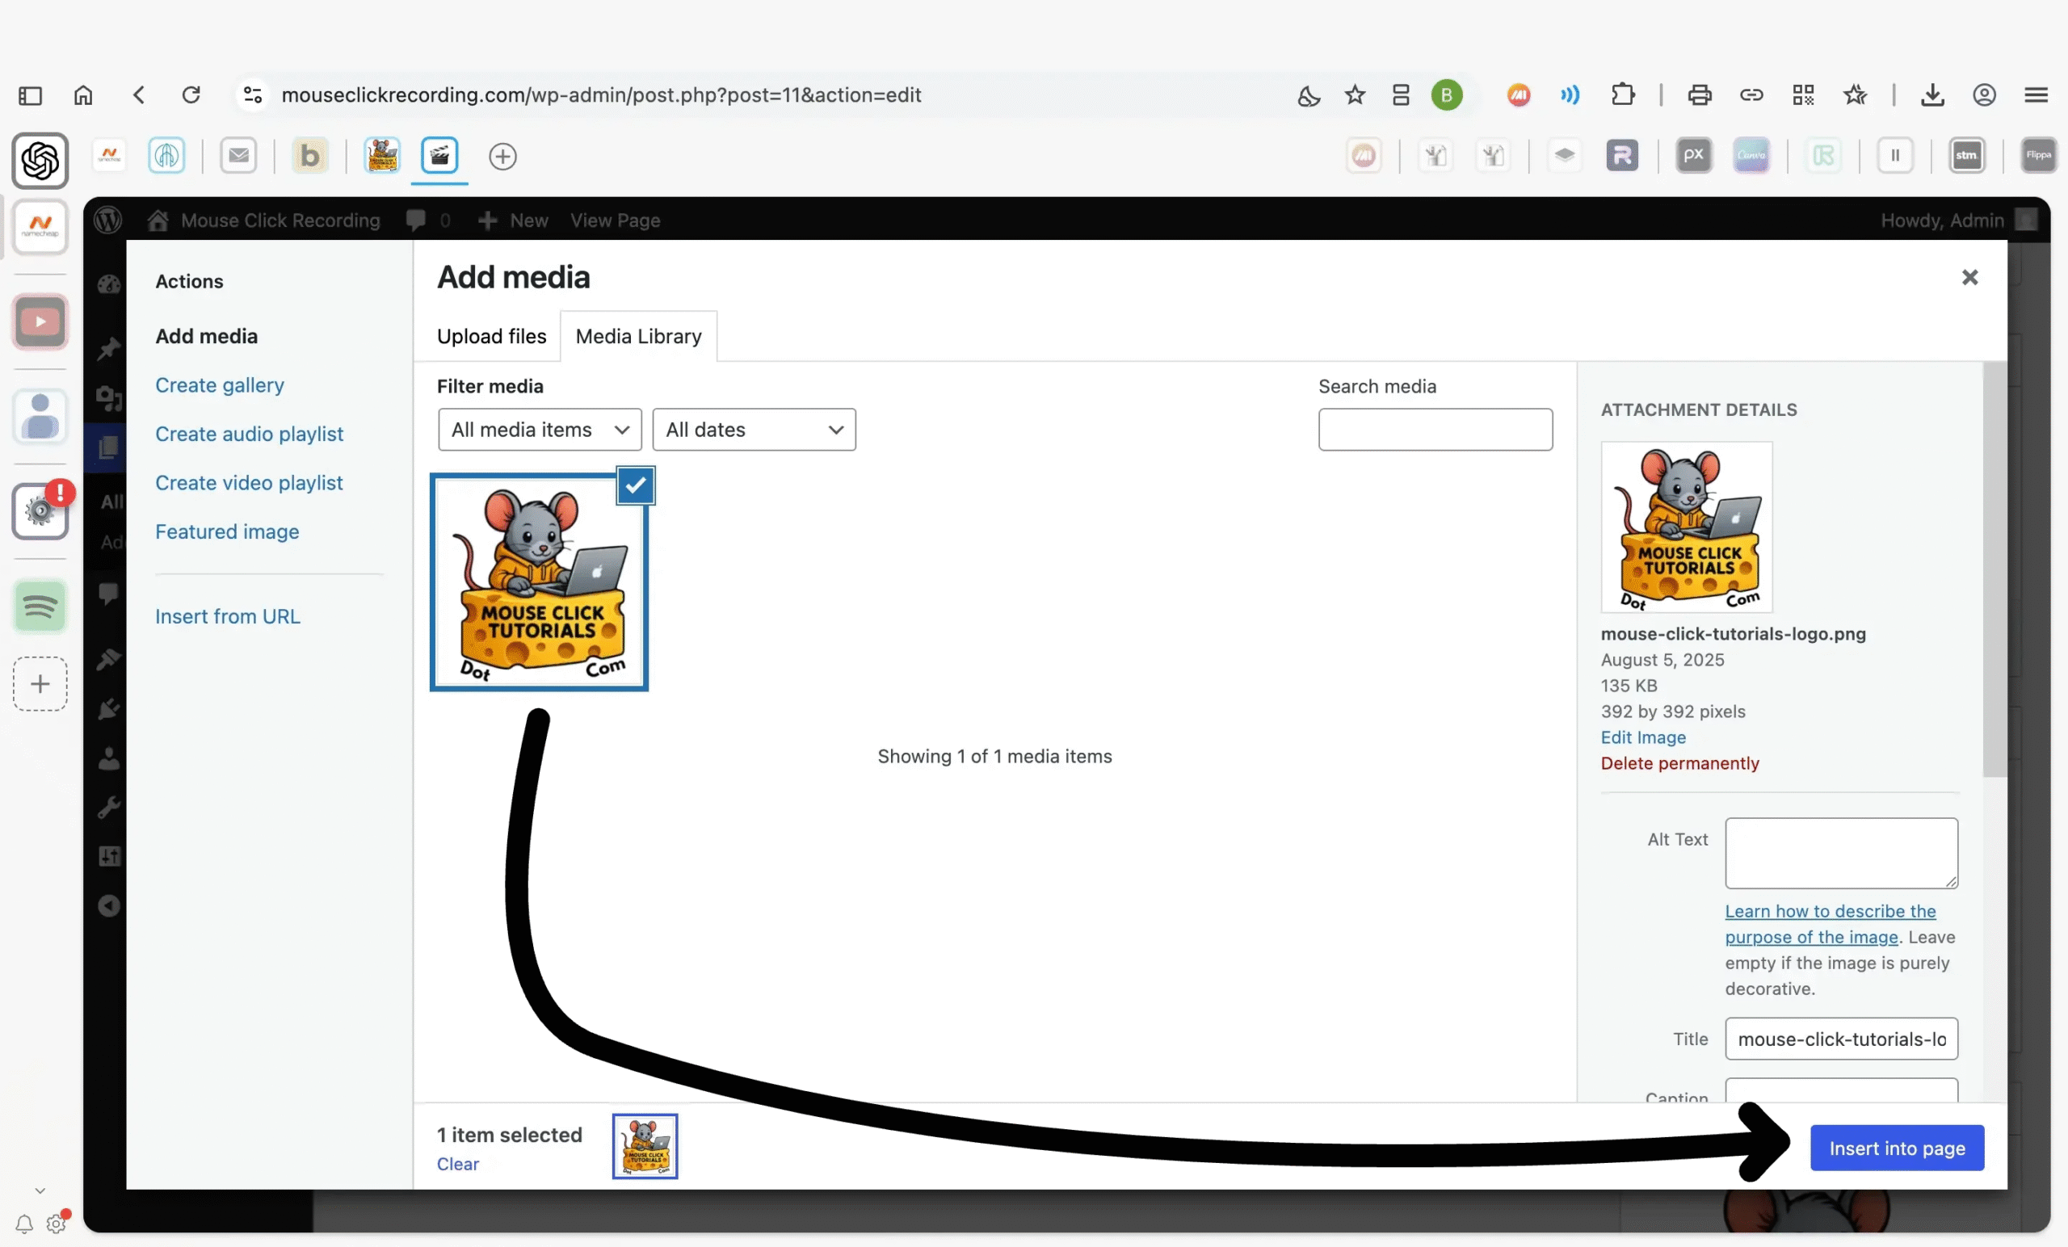Switch to the Upload files tab

491,337
